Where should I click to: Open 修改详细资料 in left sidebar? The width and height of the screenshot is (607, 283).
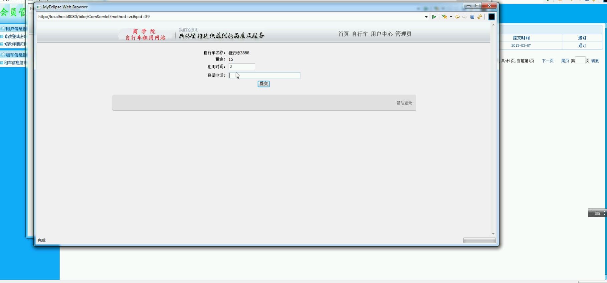tap(15, 44)
